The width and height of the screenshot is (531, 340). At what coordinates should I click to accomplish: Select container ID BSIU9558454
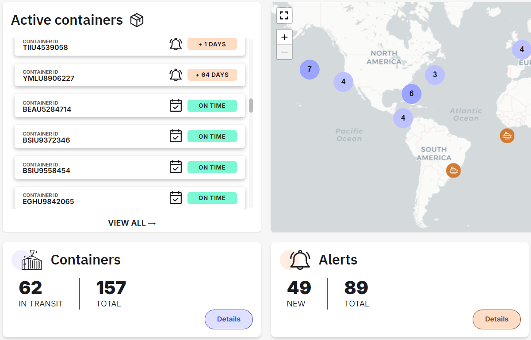(x=46, y=170)
